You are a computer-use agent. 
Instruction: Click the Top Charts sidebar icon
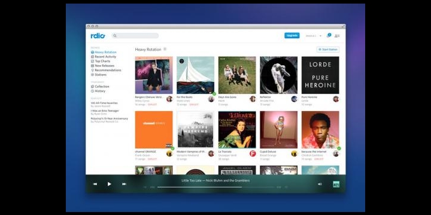pos(92,61)
